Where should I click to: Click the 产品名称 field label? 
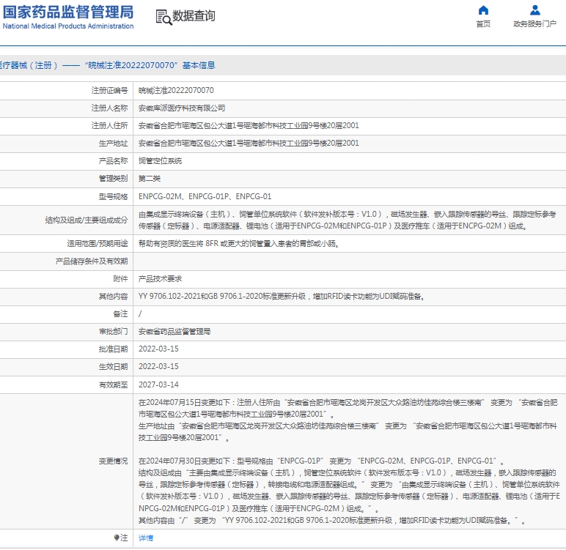click(x=113, y=161)
